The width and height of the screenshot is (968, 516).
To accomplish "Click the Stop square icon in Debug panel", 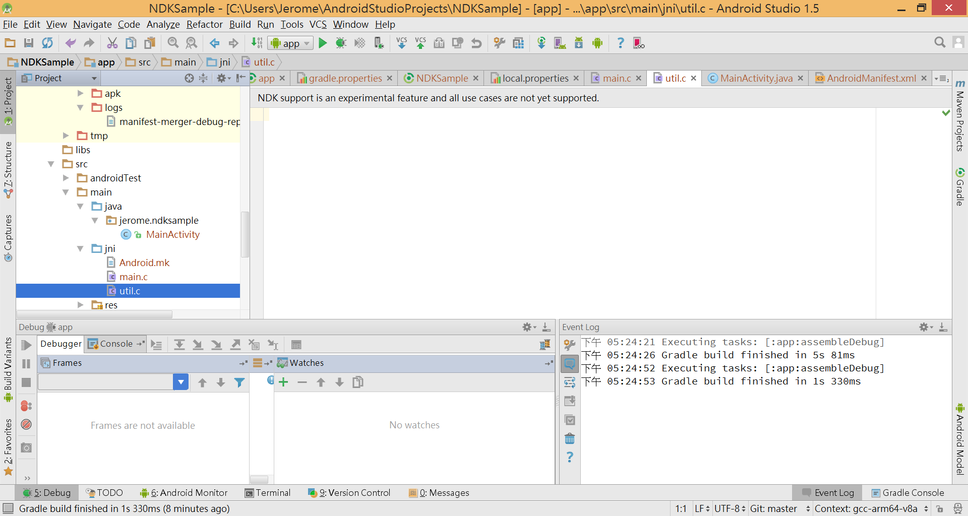I will [x=26, y=382].
